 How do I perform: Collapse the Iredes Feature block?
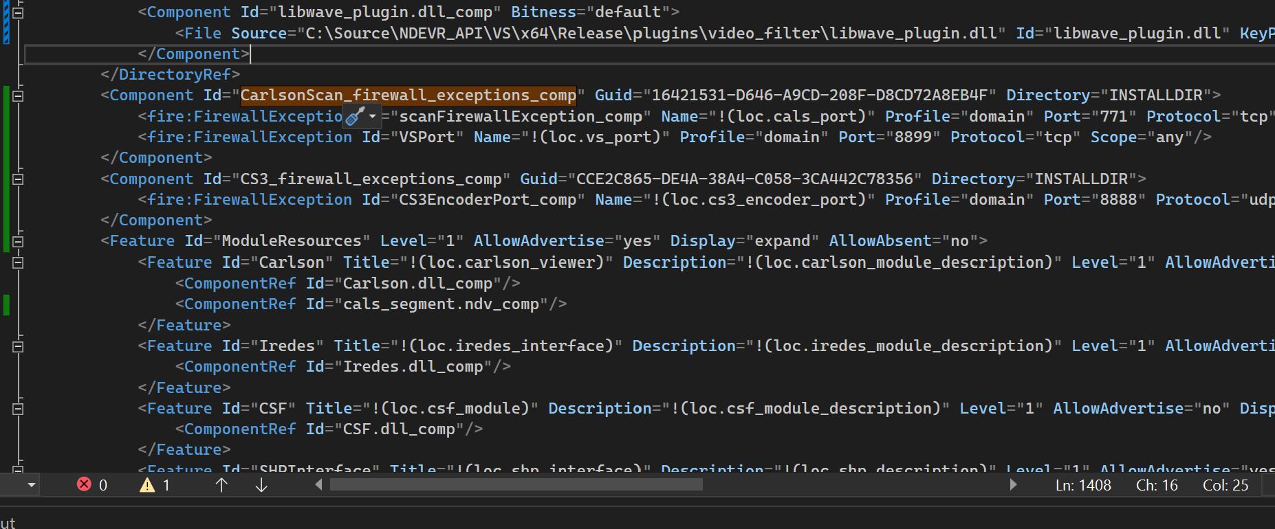click(19, 346)
